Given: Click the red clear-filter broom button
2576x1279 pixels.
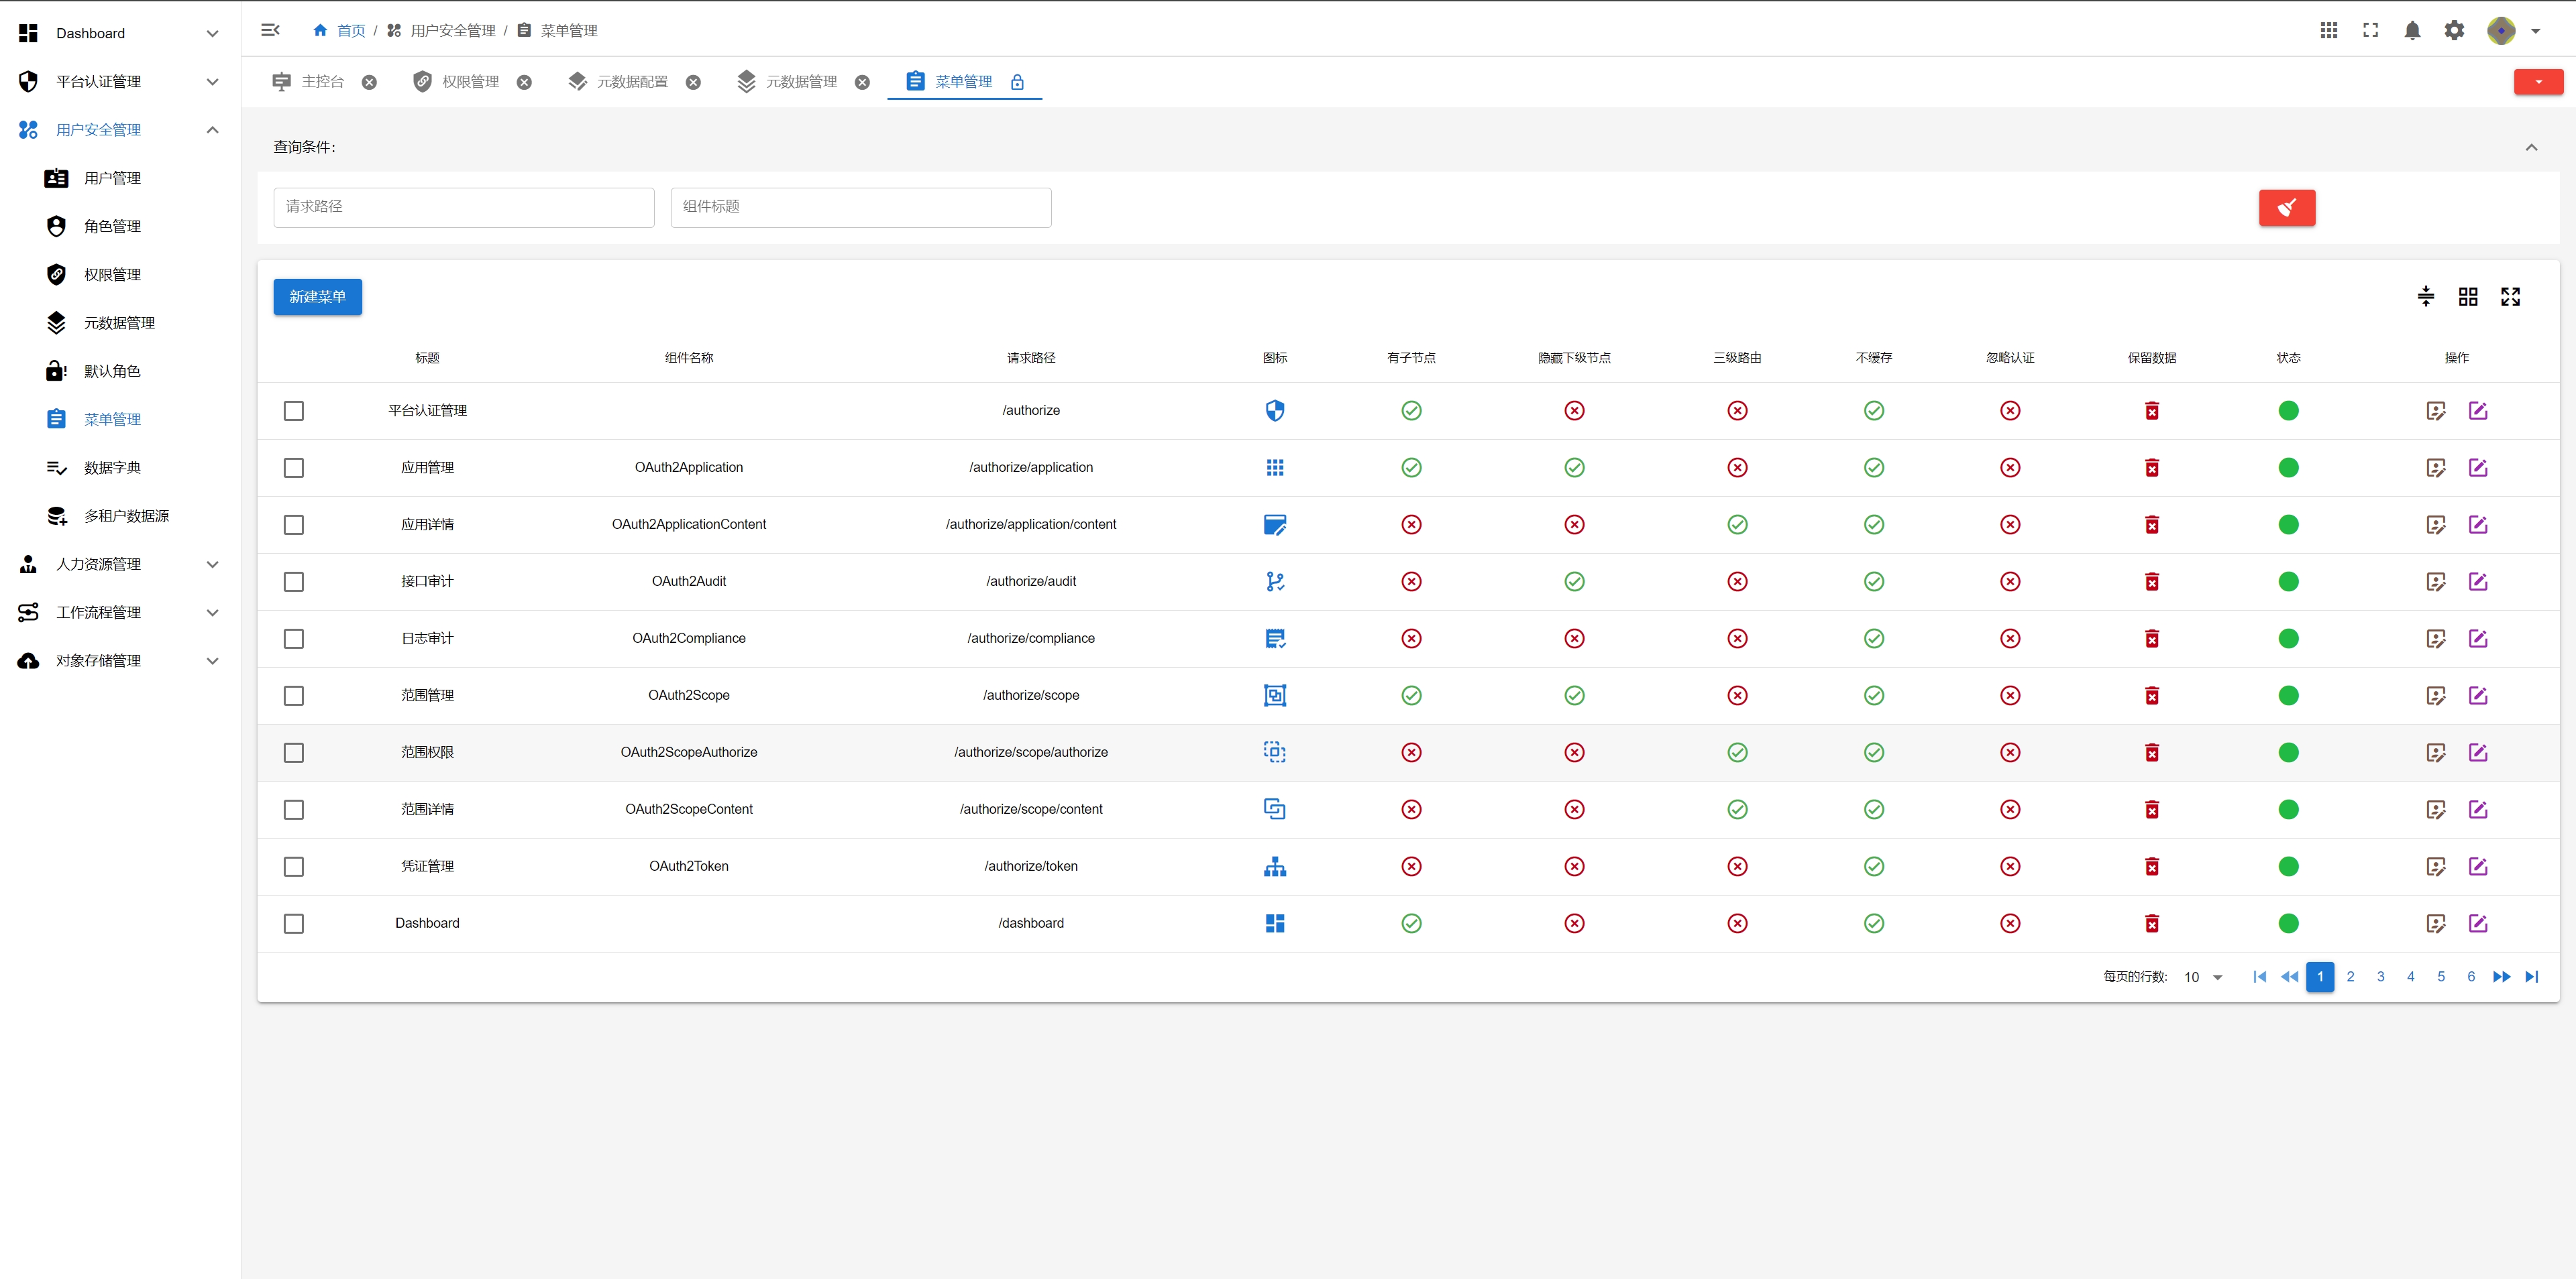Looking at the screenshot, I should [2286, 208].
